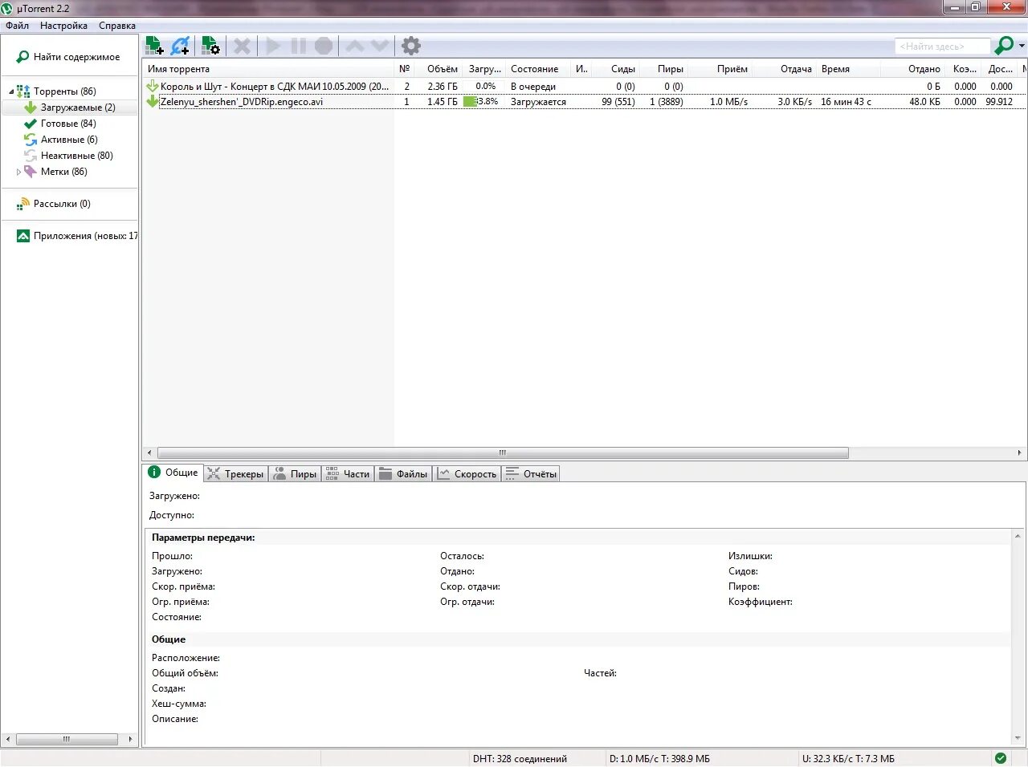Collapse the Торренты (86) tree node
1028x767 pixels.
tap(11, 91)
